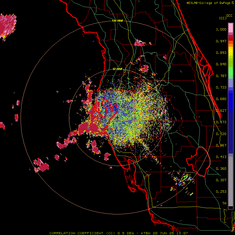Screen dimensions: 235x235
Task: Click the 0.520 scale value
Action: (221, 134)
